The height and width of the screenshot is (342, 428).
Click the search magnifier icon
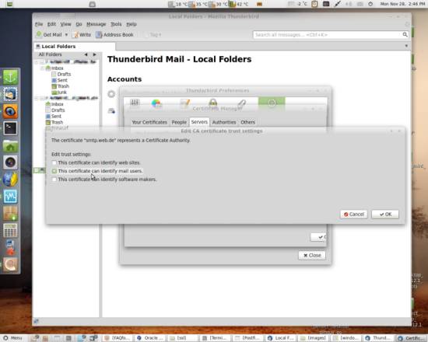(405, 35)
